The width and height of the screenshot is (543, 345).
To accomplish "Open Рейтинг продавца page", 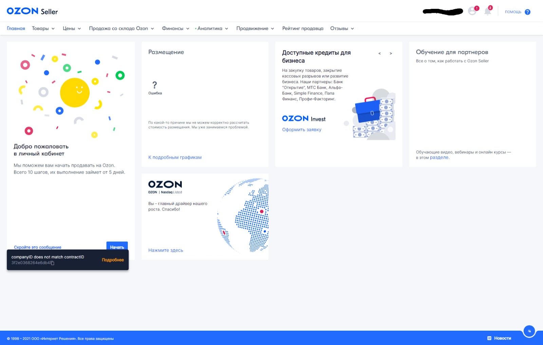I will tap(303, 29).
